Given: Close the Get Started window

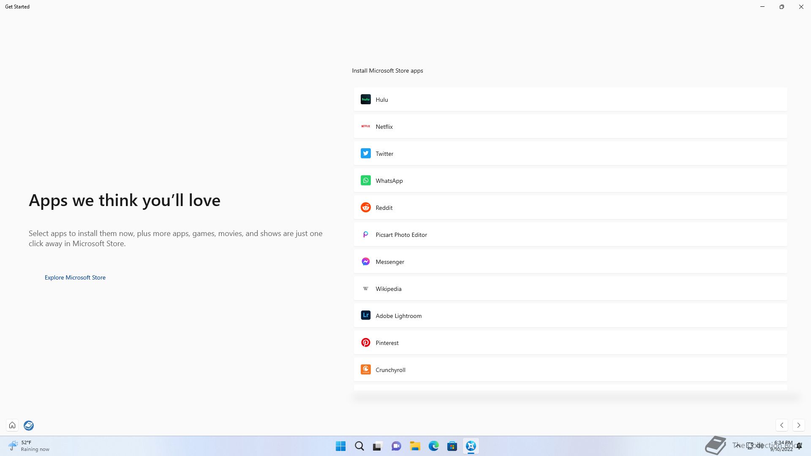Looking at the screenshot, I should point(801,7).
